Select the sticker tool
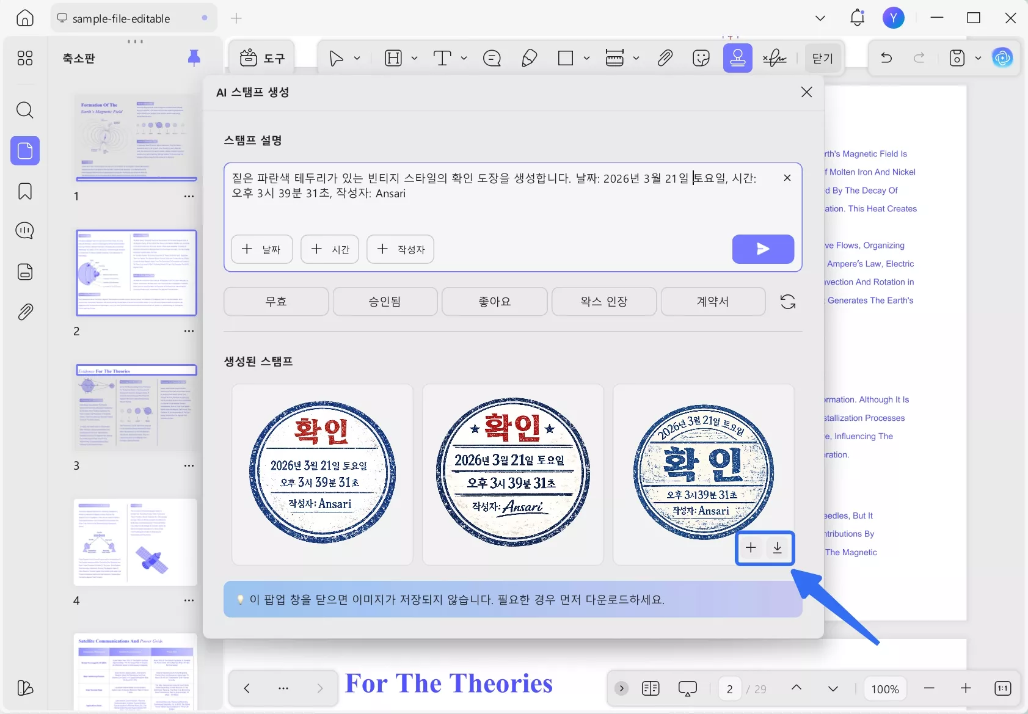1028x714 pixels. click(701, 58)
